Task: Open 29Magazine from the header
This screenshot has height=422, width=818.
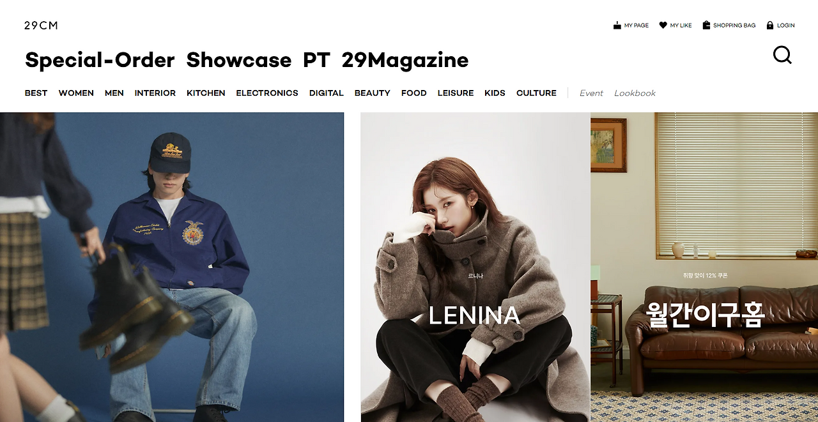Action: (x=405, y=60)
